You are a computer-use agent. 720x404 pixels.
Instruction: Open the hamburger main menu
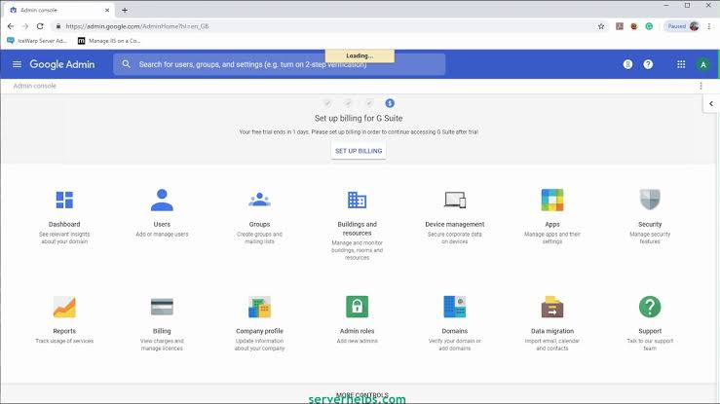point(17,64)
